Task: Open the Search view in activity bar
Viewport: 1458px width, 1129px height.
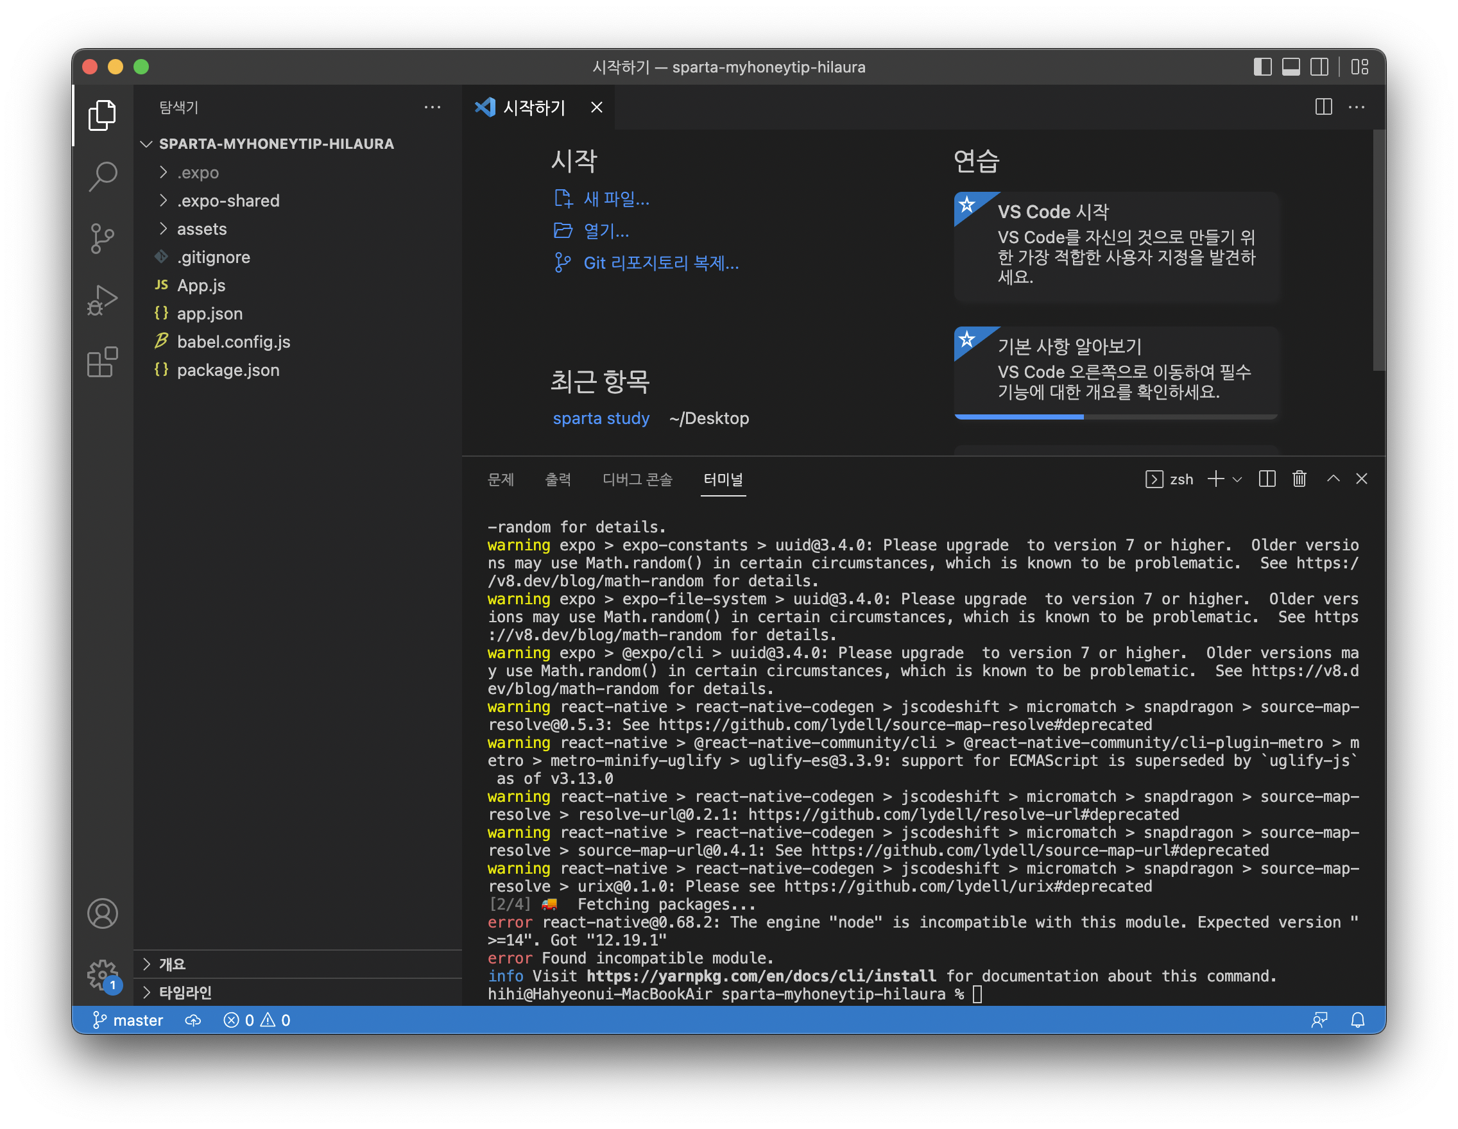Action: click(102, 176)
